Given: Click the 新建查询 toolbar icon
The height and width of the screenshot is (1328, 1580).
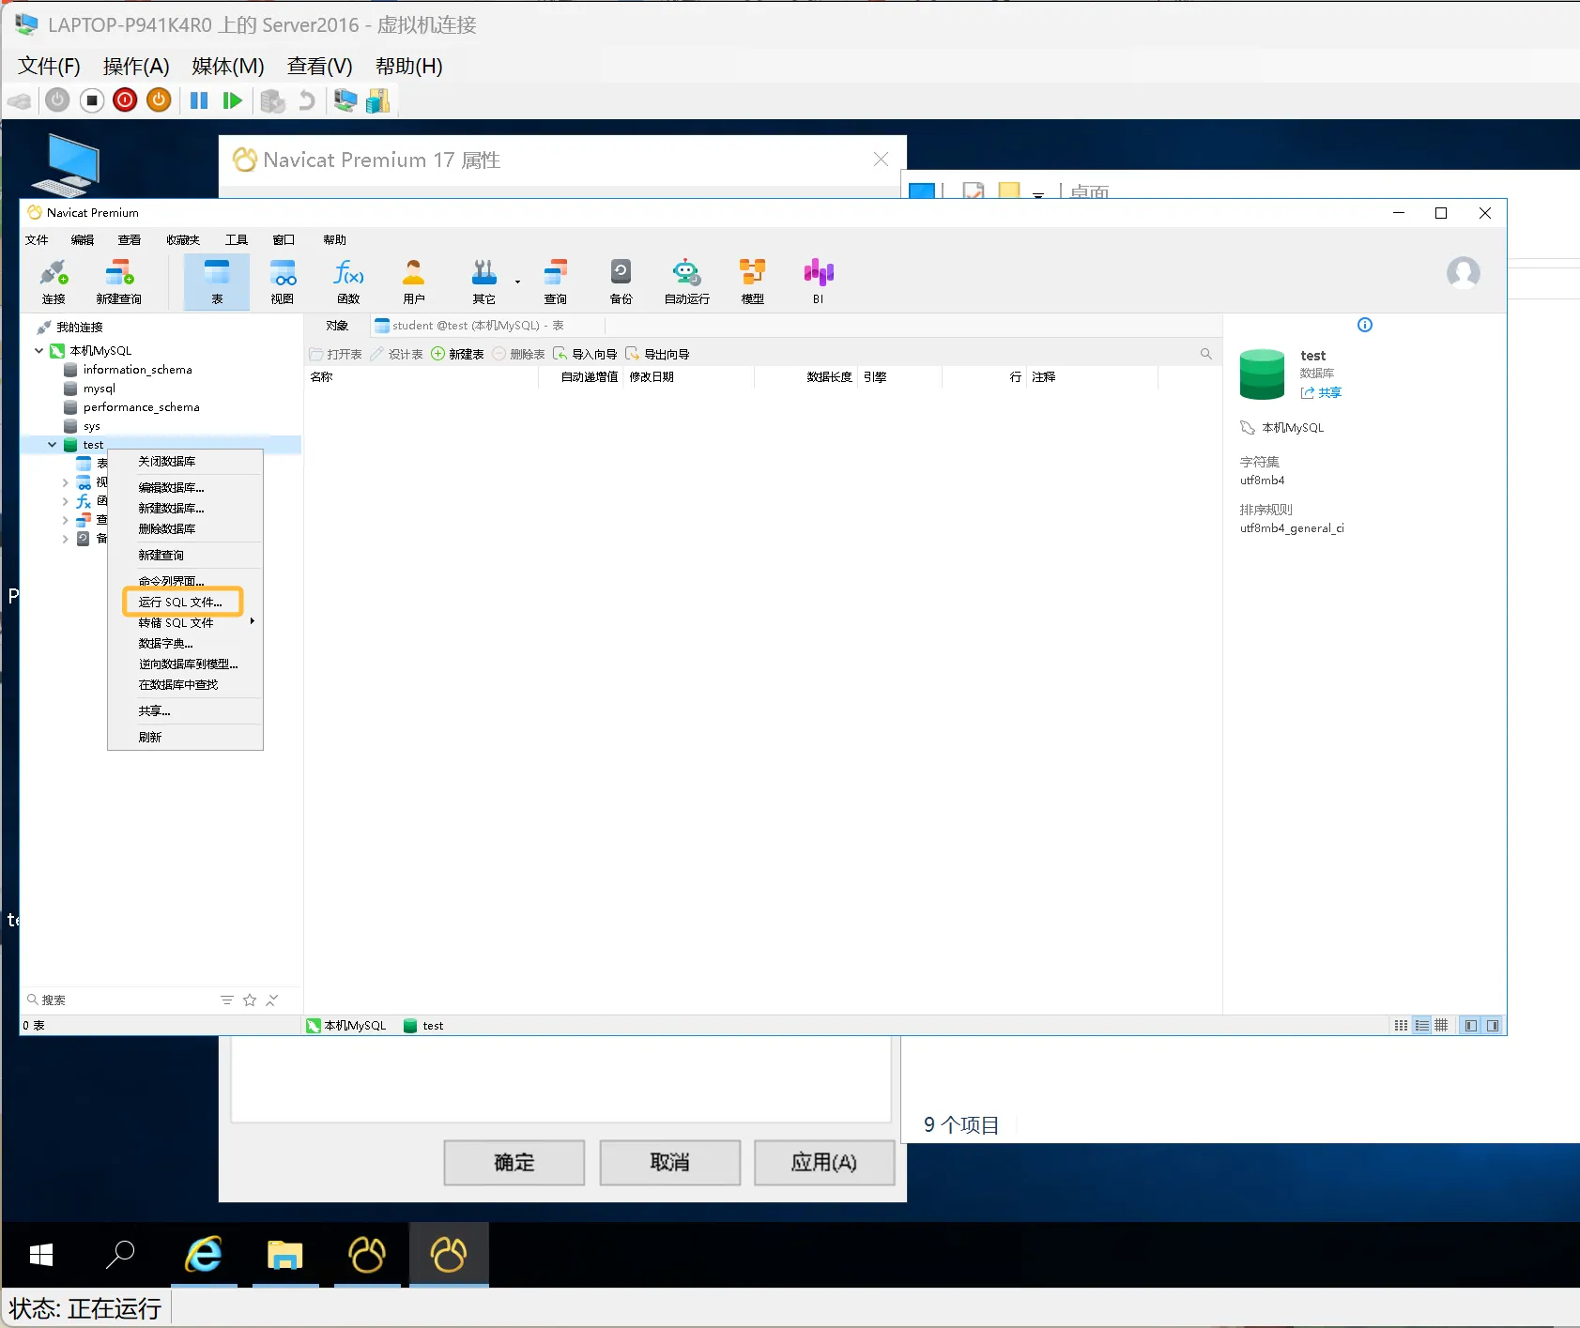Looking at the screenshot, I should [118, 282].
